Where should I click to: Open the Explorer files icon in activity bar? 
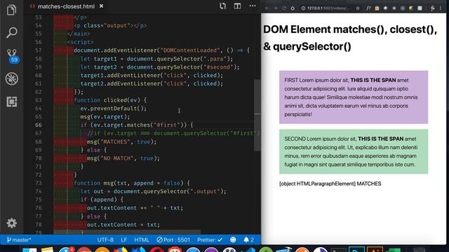tap(11, 10)
